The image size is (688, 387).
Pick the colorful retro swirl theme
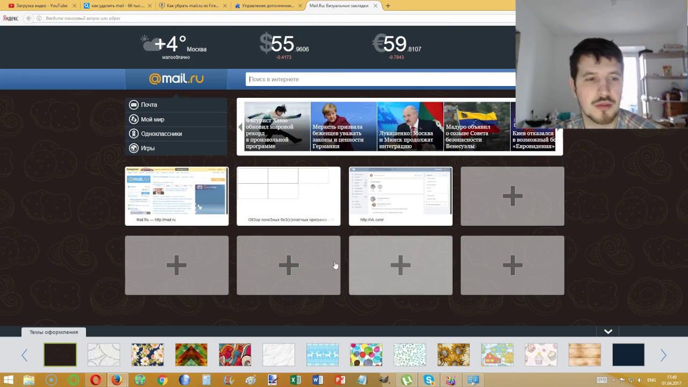coord(235,355)
